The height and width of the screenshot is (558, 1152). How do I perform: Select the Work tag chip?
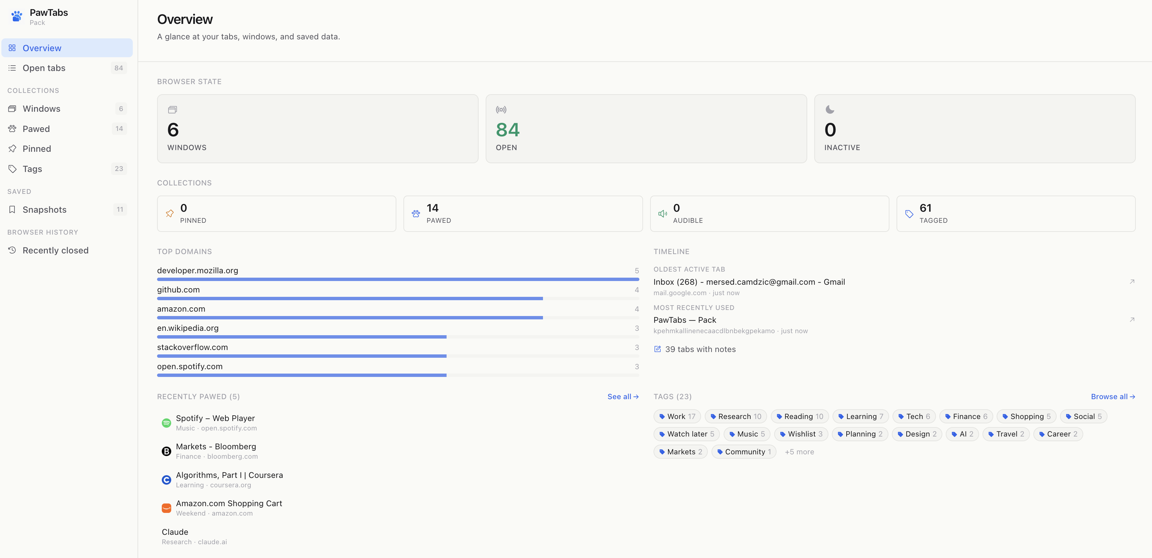pos(677,416)
